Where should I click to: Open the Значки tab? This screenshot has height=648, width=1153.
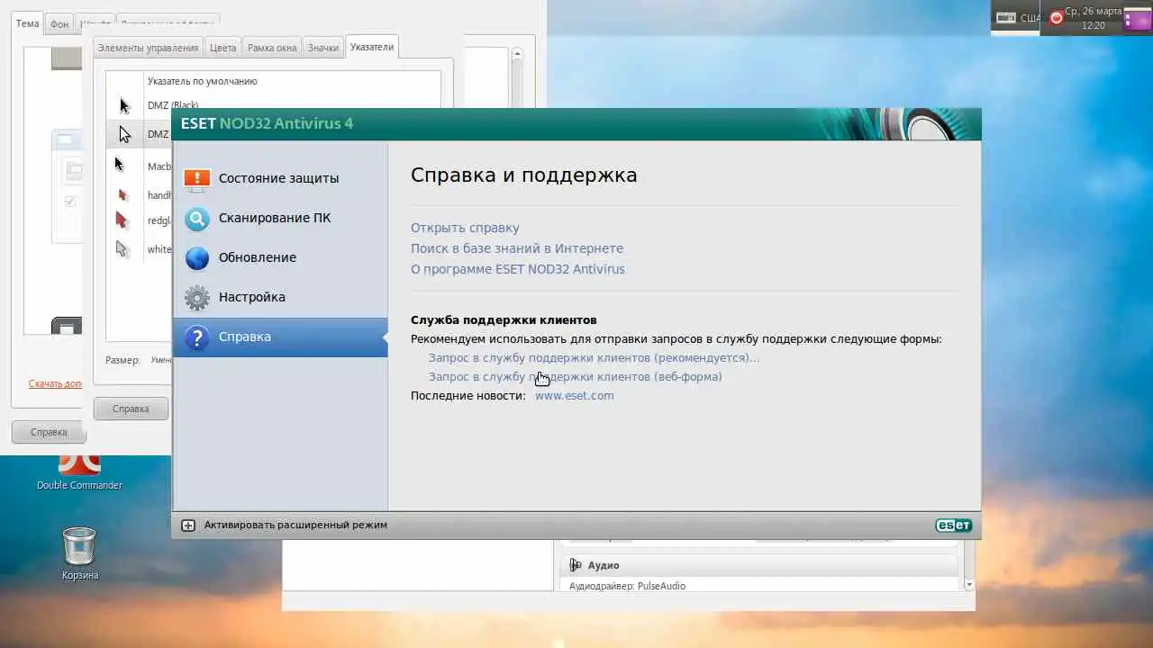pyautogui.click(x=322, y=48)
